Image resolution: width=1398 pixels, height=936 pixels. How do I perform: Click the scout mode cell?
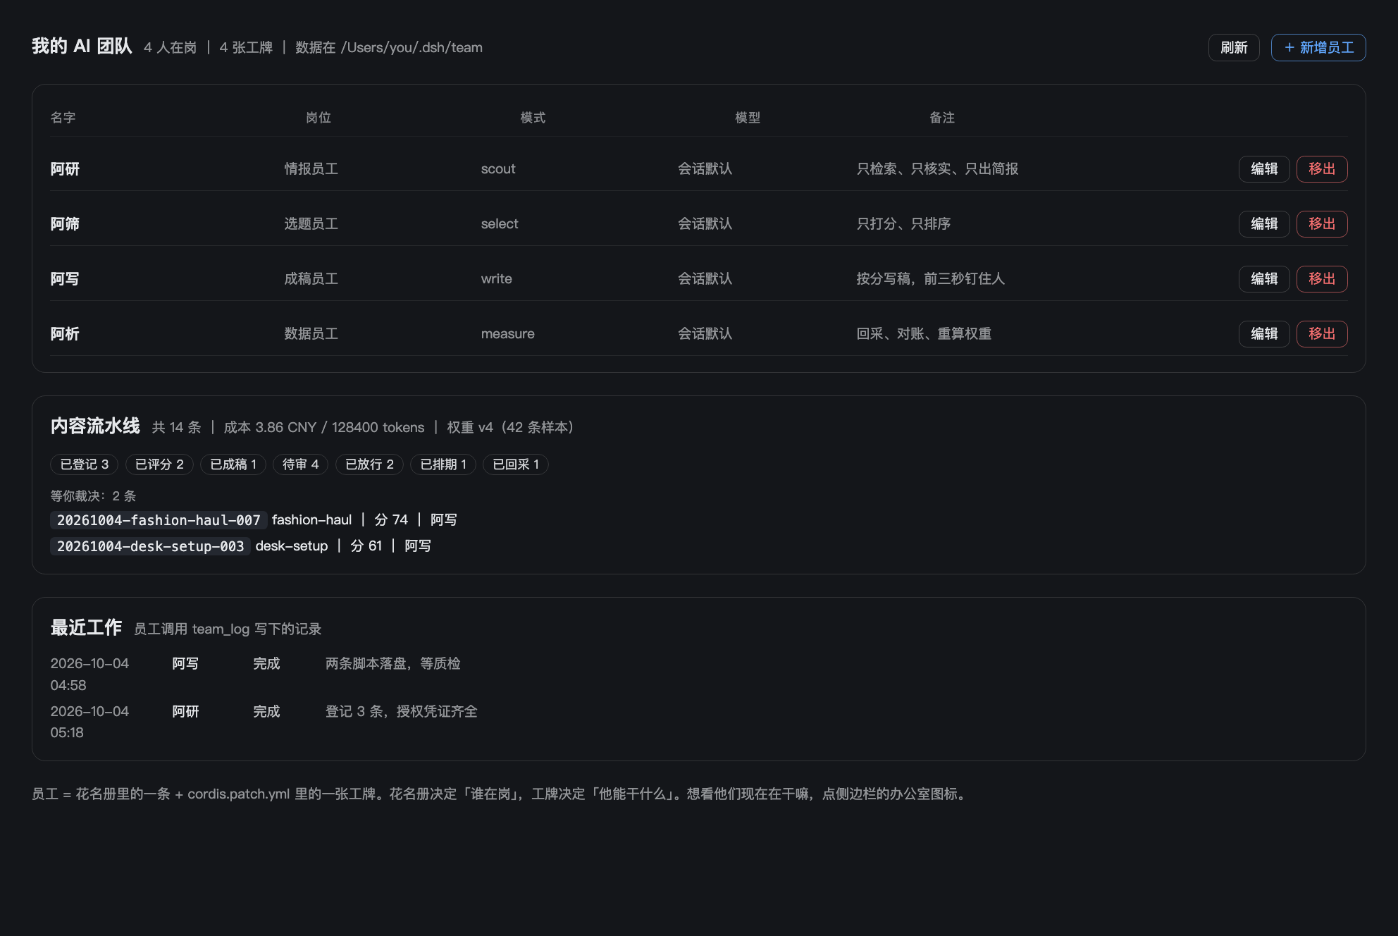[x=498, y=169]
